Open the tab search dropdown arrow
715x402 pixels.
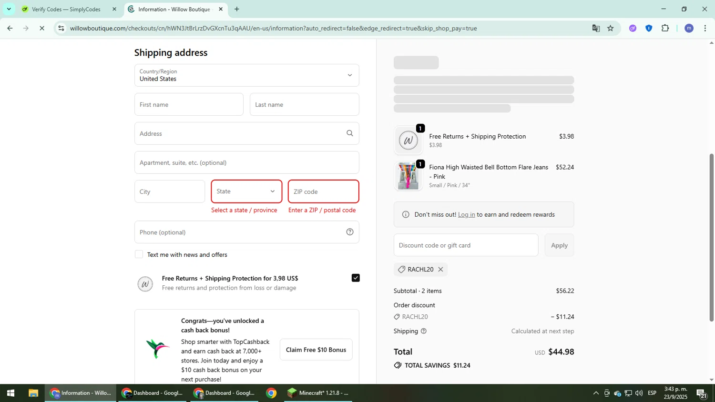pyautogui.click(x=9, y=9)
